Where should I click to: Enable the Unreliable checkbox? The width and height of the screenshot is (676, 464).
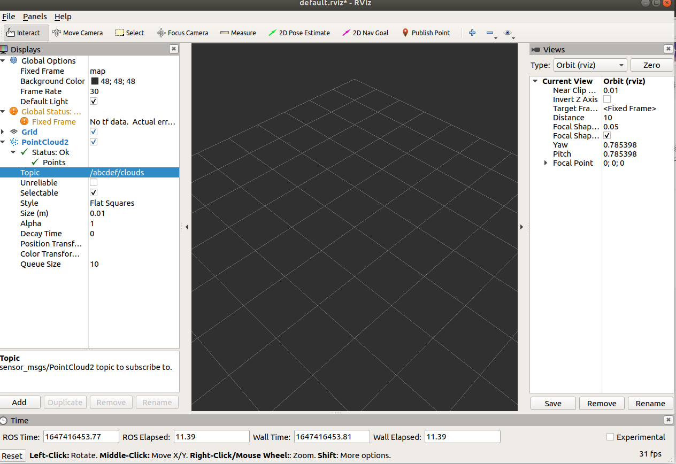coord(94,182)
